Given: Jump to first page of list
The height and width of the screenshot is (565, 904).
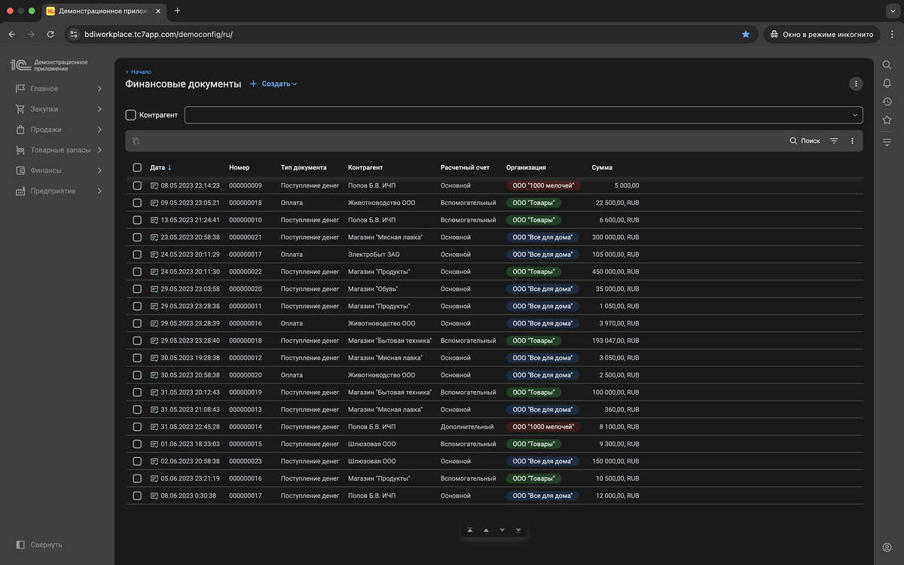Looking at the screenshot, I should point(470,530).
